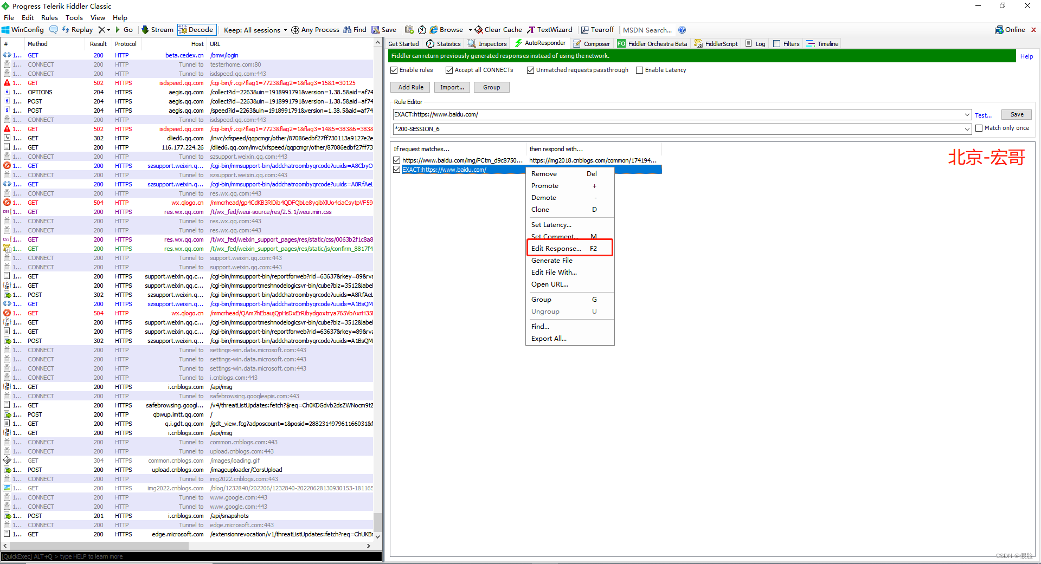Click the Import... button

(x=452, y=87)
